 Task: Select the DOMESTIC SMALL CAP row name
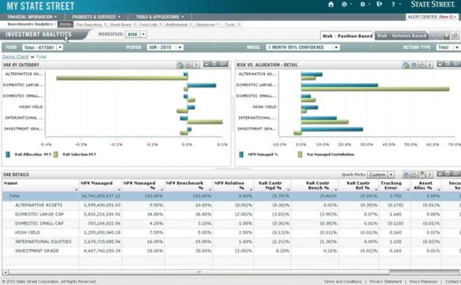point(39,223)
